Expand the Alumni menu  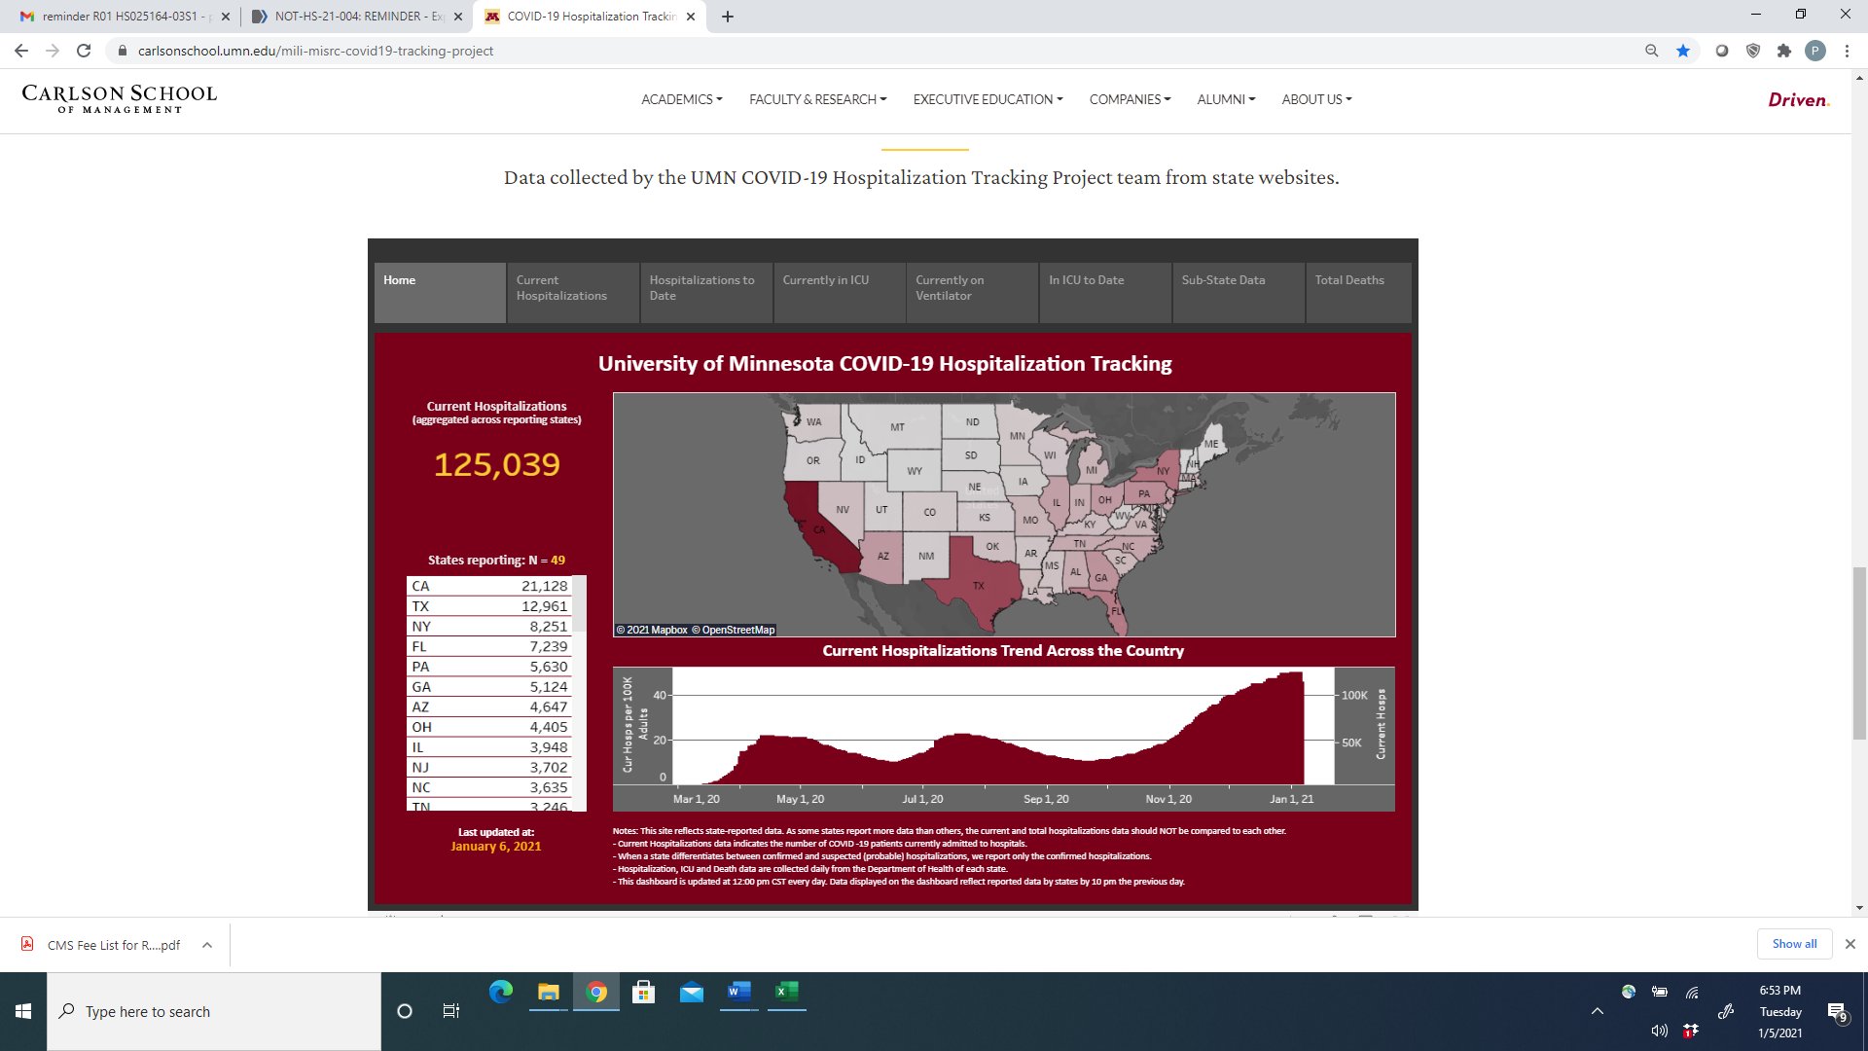point(1226,99)
